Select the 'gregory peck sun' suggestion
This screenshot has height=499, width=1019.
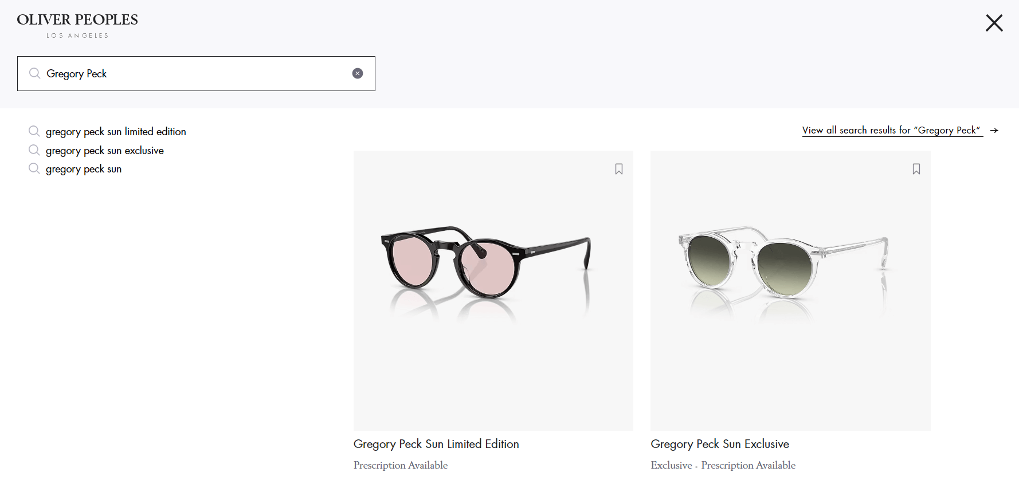[x=84, y=168]
